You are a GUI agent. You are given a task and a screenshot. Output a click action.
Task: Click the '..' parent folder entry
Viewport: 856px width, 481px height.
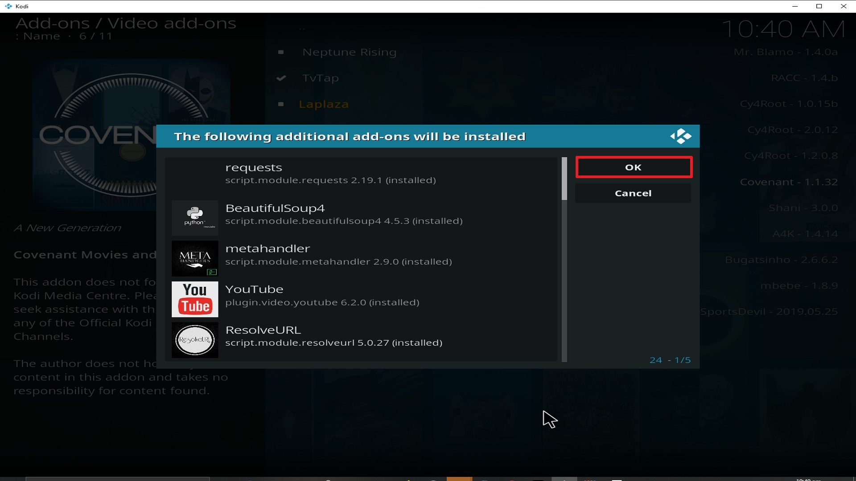[x=302, y=29]
